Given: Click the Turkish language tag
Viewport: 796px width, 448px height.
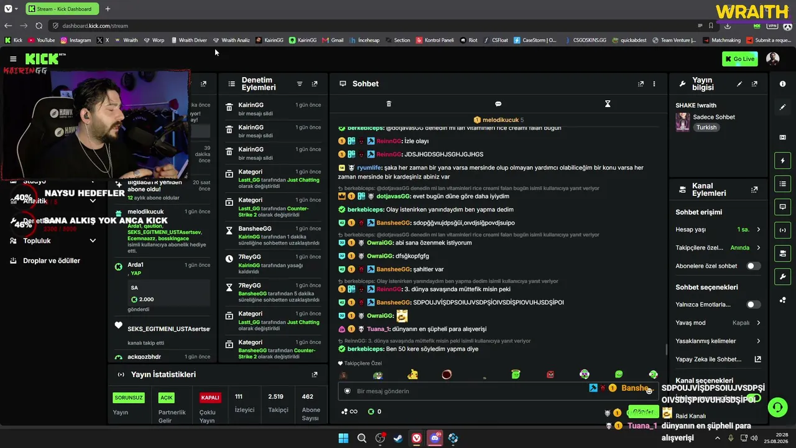Looking at the screenshot, I should click(706, 128).
